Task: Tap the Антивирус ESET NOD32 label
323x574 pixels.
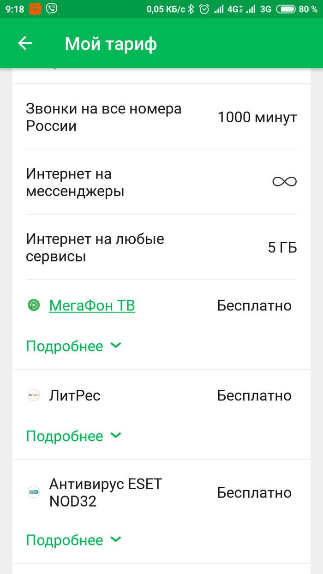Action: (x=106, y=492)
